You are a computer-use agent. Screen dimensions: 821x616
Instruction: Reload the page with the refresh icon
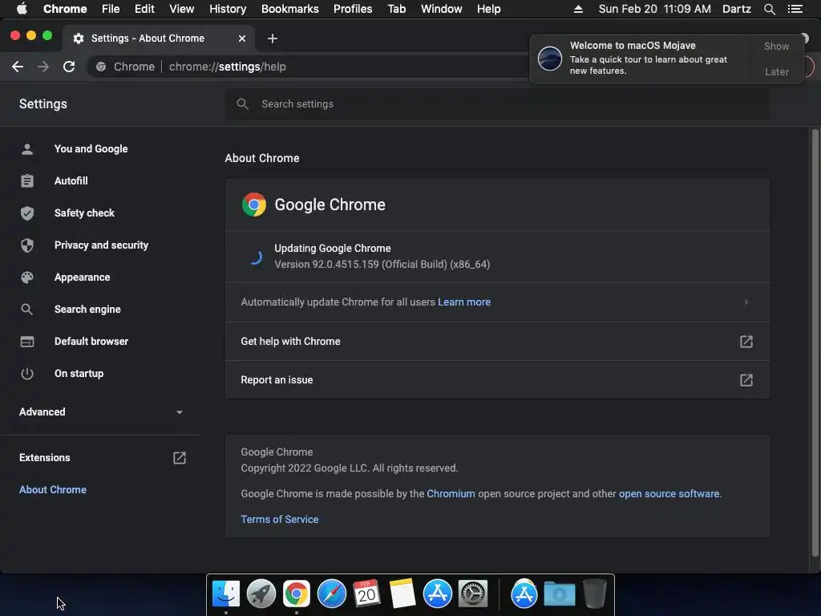point(69,67)
